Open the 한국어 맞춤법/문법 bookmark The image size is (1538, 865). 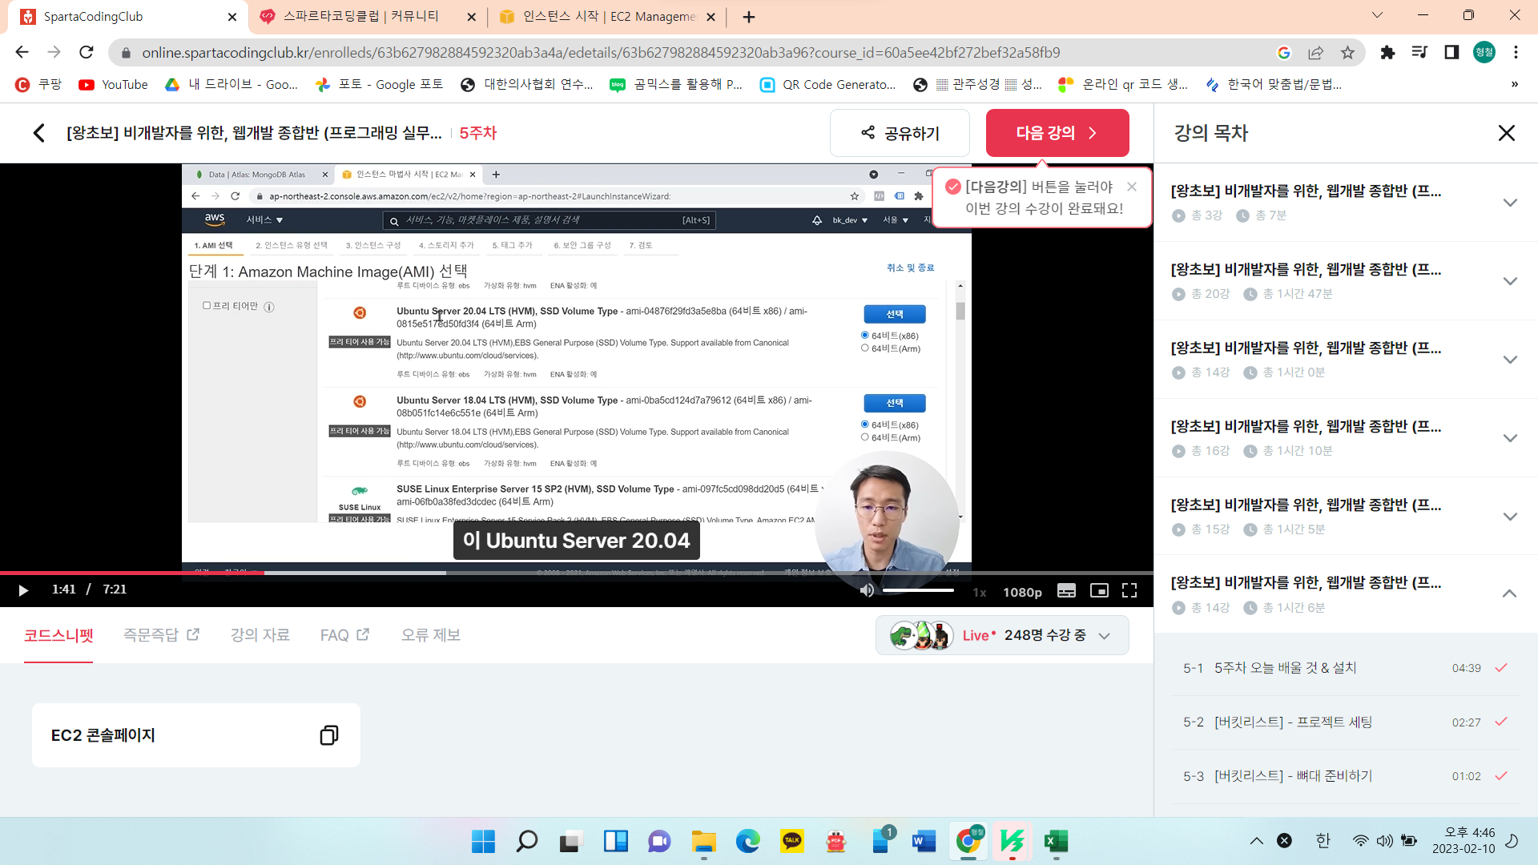[1274, 84]
